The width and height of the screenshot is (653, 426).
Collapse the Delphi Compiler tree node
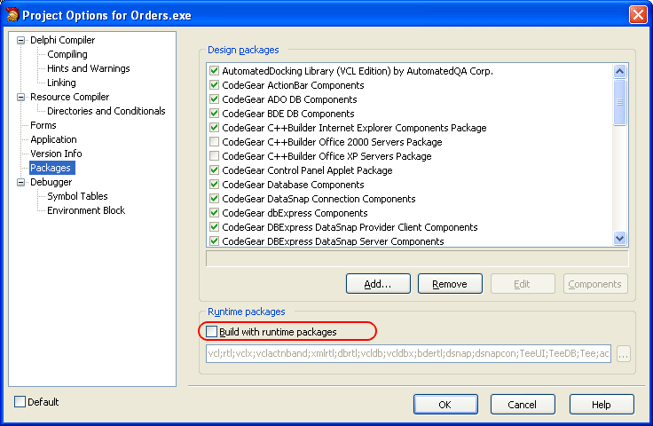20,40
